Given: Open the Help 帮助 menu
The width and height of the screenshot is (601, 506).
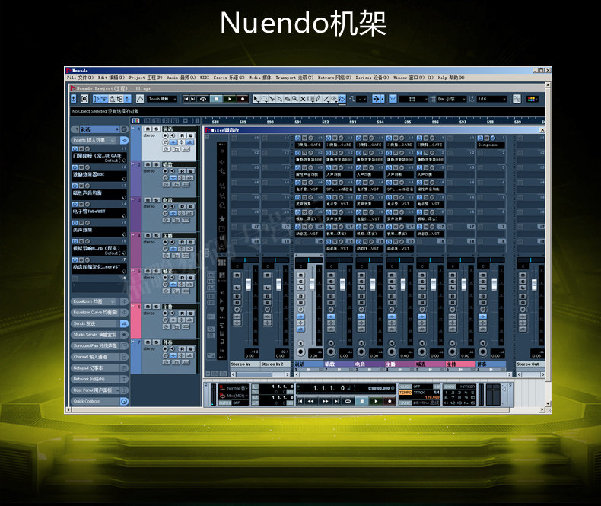Looking at the screenshot, I should click(x=451, y=78).
